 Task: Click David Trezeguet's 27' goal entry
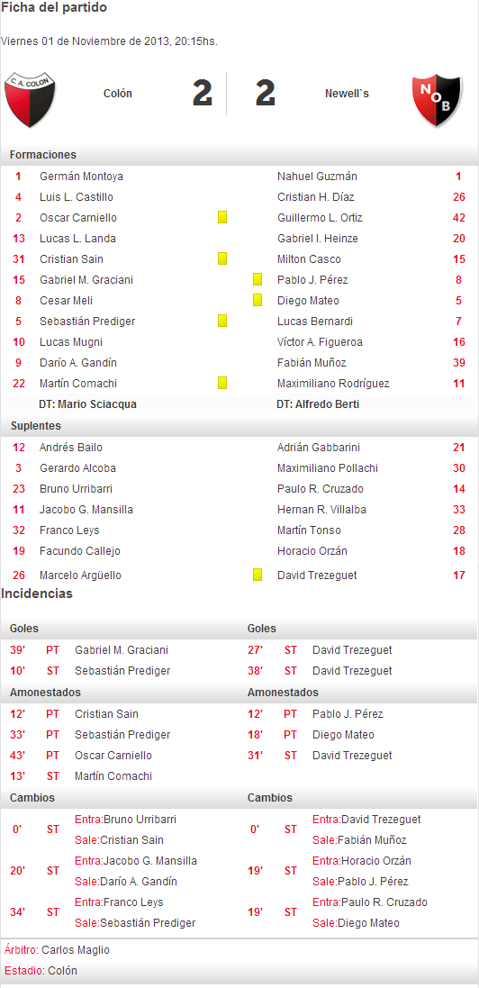point(320,650)
